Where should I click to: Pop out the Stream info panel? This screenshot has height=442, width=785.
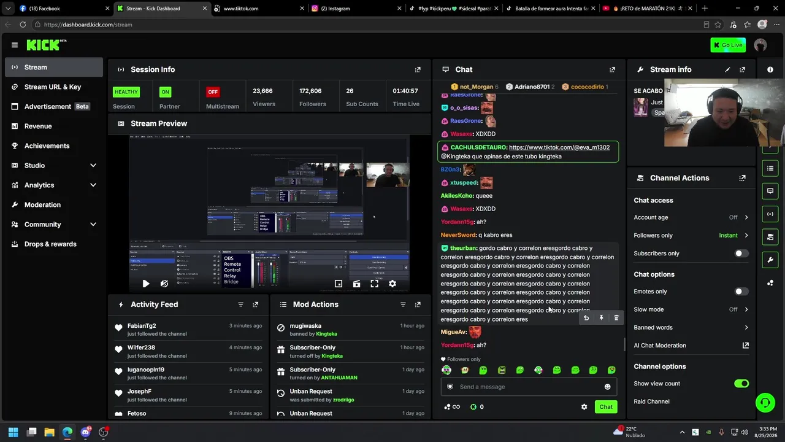coord(743,69)
